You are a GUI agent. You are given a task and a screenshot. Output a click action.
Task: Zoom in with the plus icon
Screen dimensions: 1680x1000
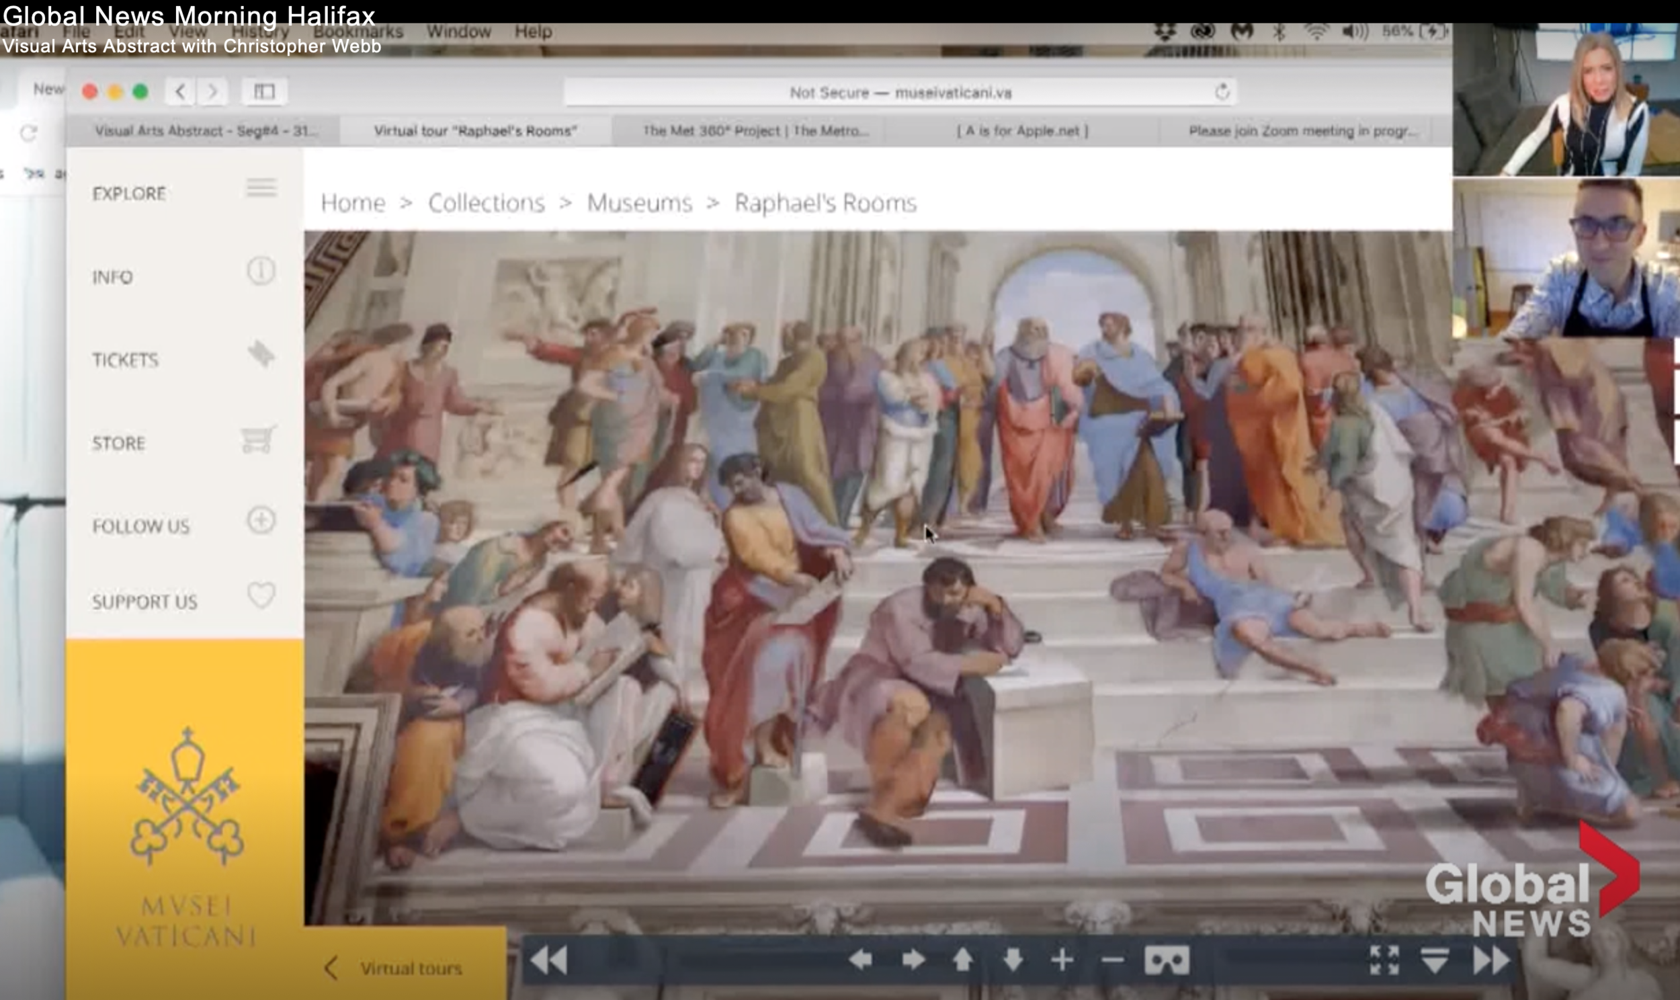(x=1062, y=960)
